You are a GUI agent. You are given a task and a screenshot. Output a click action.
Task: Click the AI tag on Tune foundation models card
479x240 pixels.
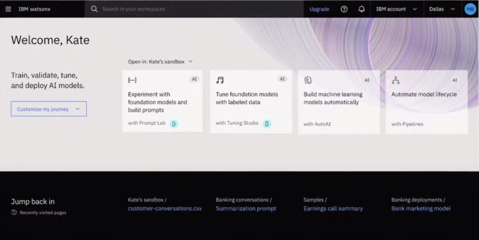(x=283, y=79)
